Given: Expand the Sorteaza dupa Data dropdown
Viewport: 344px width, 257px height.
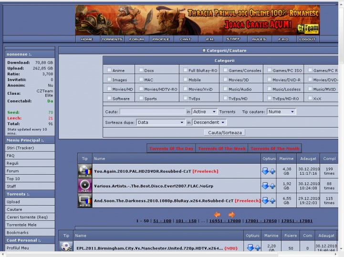Looking at the screenshot, I should tap(160, 122).
